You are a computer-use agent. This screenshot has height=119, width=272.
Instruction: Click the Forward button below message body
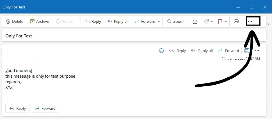[x=45, y=108]
